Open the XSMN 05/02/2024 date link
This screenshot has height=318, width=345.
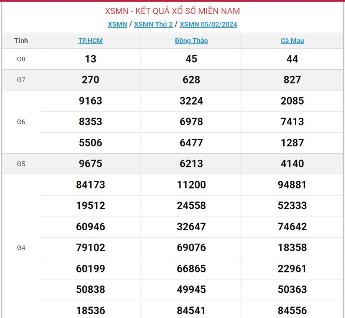click(208, 25)
